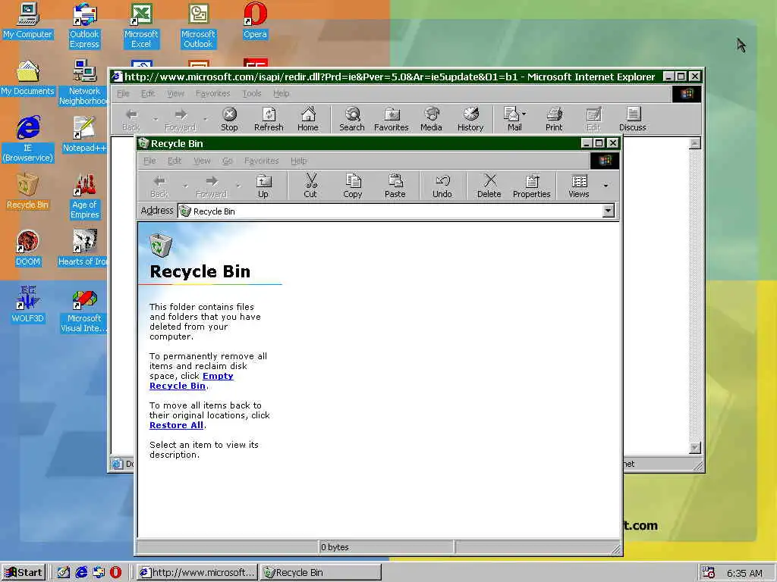This screenshot has height=582, width=777.
Task: Launch Internet Explorer from quick launch bar
Action: pyautogui.click(x=81, y=573)
